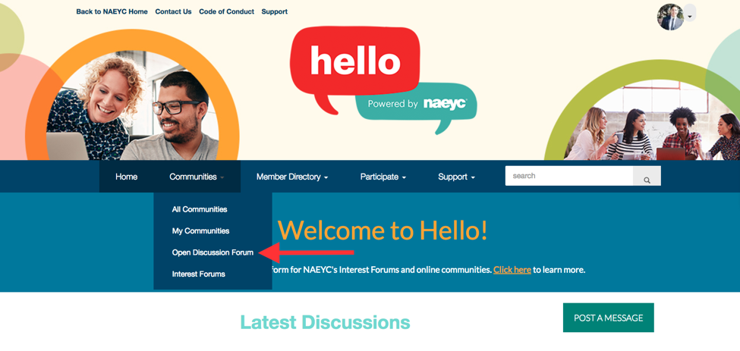Expand the Member Directory dropdown
Image resolution: width=740 pixels, height=351 pixels.
pyautogui.click(x=292, y=177)
